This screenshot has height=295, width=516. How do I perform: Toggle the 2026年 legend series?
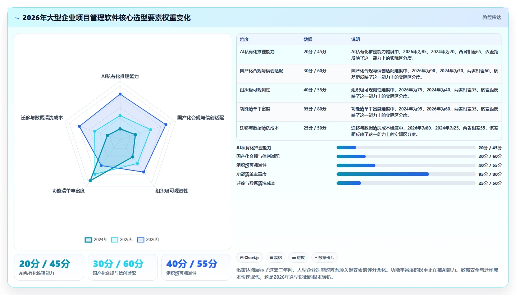click(x=149, y=240)
